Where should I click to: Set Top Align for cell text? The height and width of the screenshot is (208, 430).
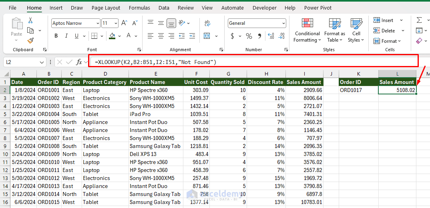(x=151, y=23)
